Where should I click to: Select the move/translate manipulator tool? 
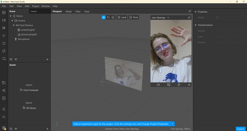[x=103, y=17]
